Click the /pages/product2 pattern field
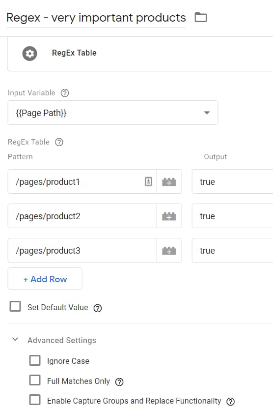The width and height of the screenshot is (273, 410). (82, 216)
